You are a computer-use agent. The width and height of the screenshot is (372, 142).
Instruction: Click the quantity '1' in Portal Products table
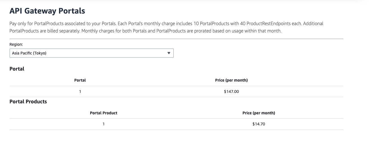pyautogui.click(x=104, y=124)
